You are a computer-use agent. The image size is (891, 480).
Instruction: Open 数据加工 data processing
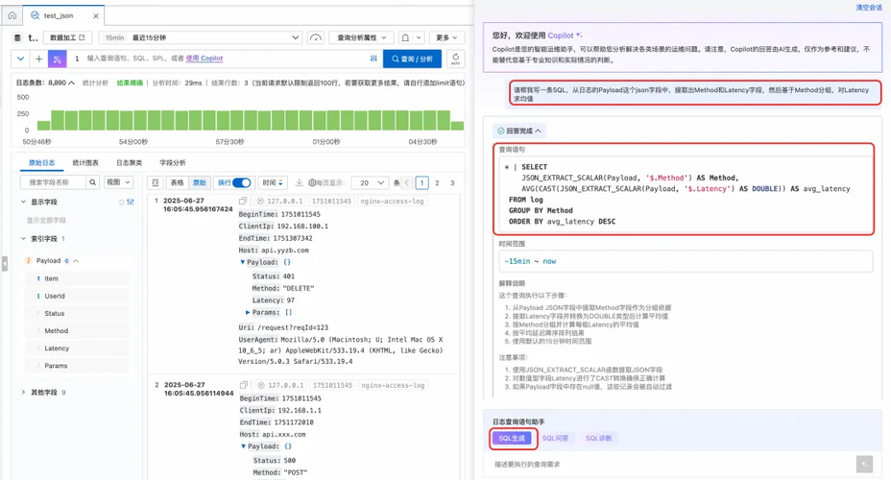pyautogui.click(x=67, y=37)
